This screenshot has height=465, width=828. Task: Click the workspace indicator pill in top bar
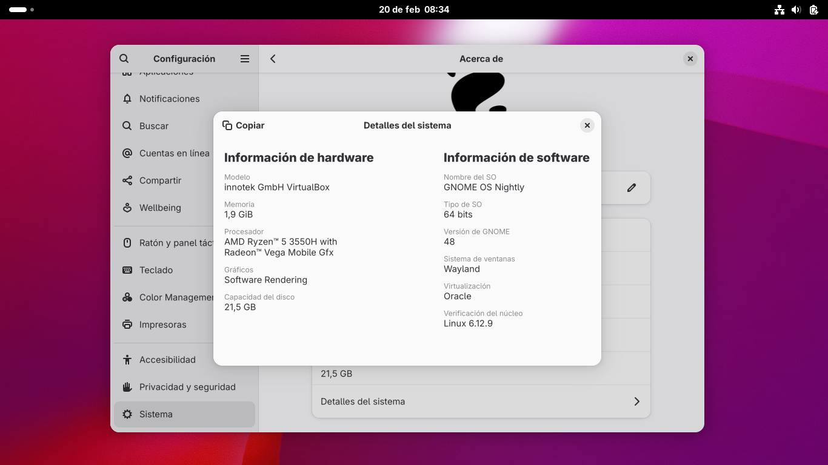18,10
